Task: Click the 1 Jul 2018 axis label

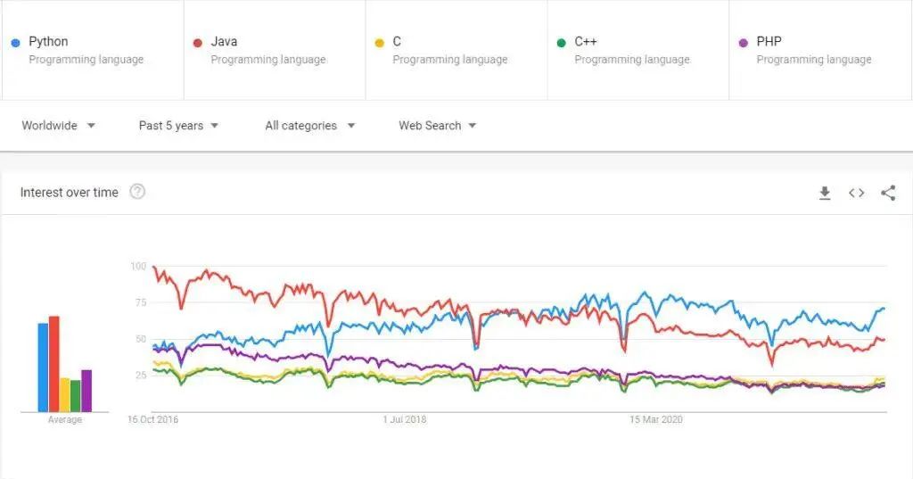Action: [x=405, y=419]
